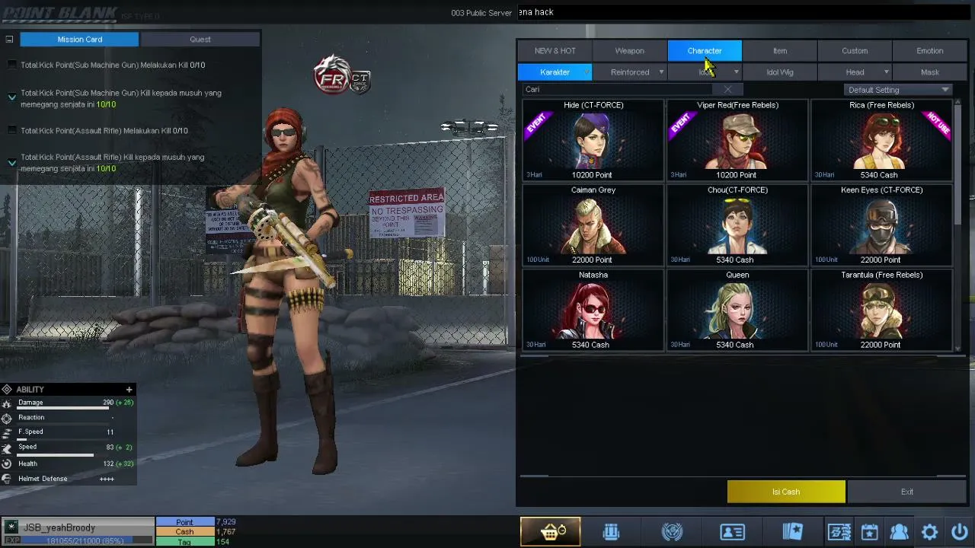Open the player ID card icon
975x548 pixels.
pos(732,531)
